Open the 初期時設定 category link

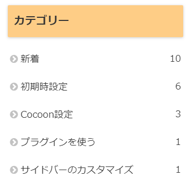coord(44,86)
